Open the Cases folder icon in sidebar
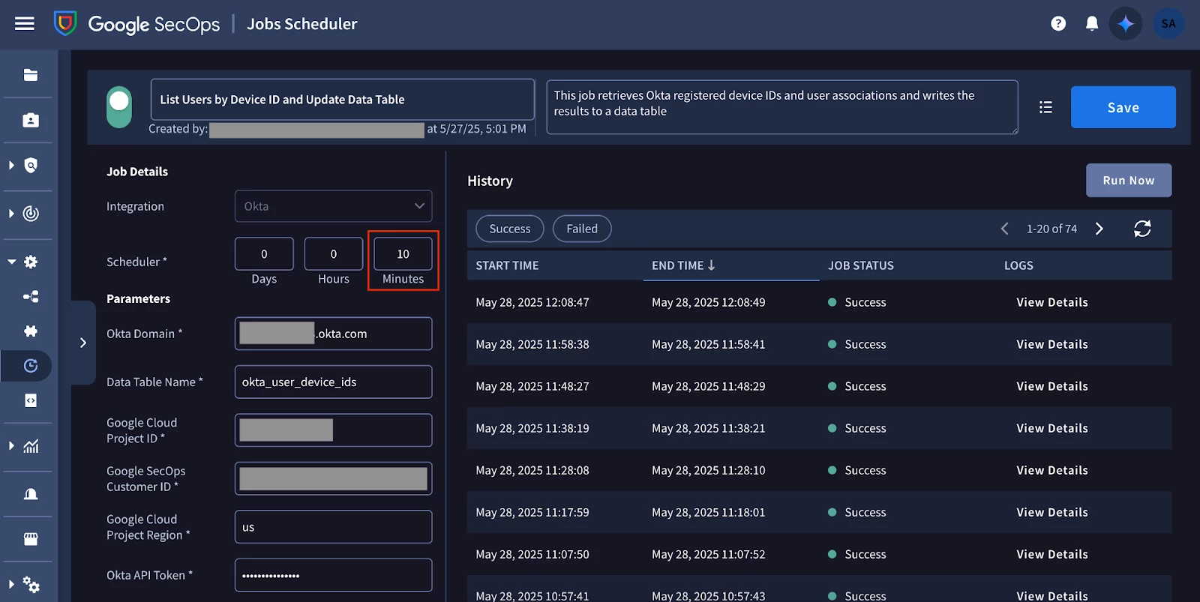Image resolution: width=1200 pixels, height=602 pixels. 31,75
